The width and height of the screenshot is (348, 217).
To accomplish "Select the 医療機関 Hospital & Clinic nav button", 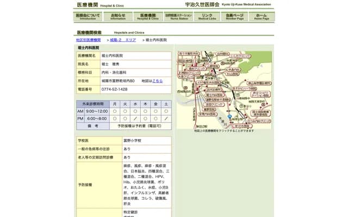I will point(148,17).
